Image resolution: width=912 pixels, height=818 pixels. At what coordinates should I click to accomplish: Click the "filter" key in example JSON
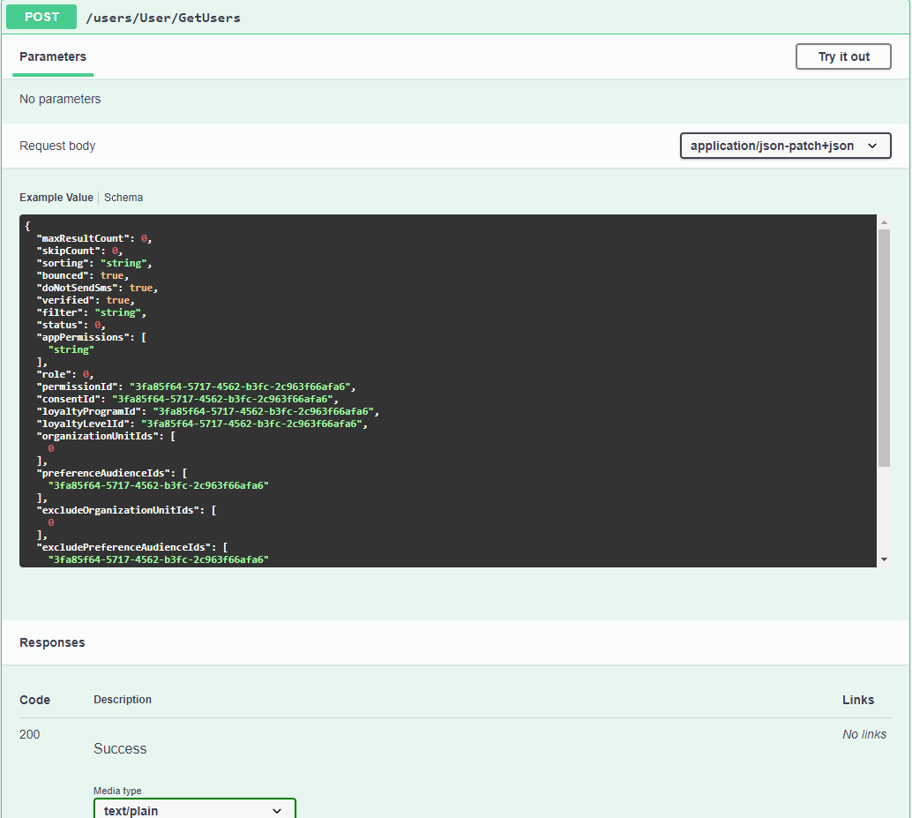coord(60,312)
